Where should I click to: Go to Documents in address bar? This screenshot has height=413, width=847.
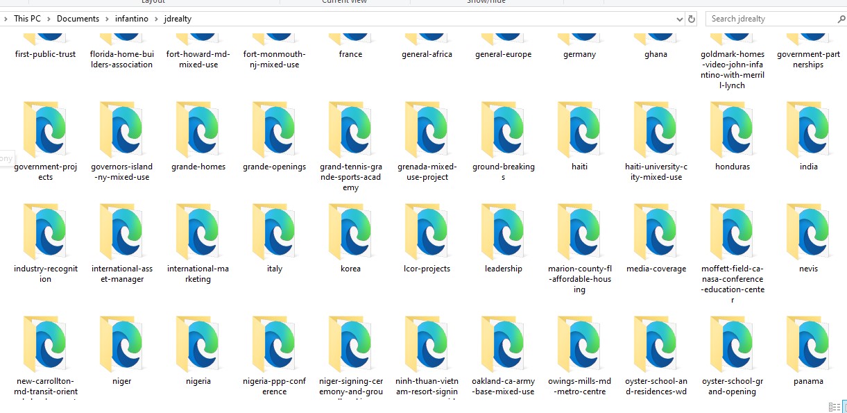point(78,19)
